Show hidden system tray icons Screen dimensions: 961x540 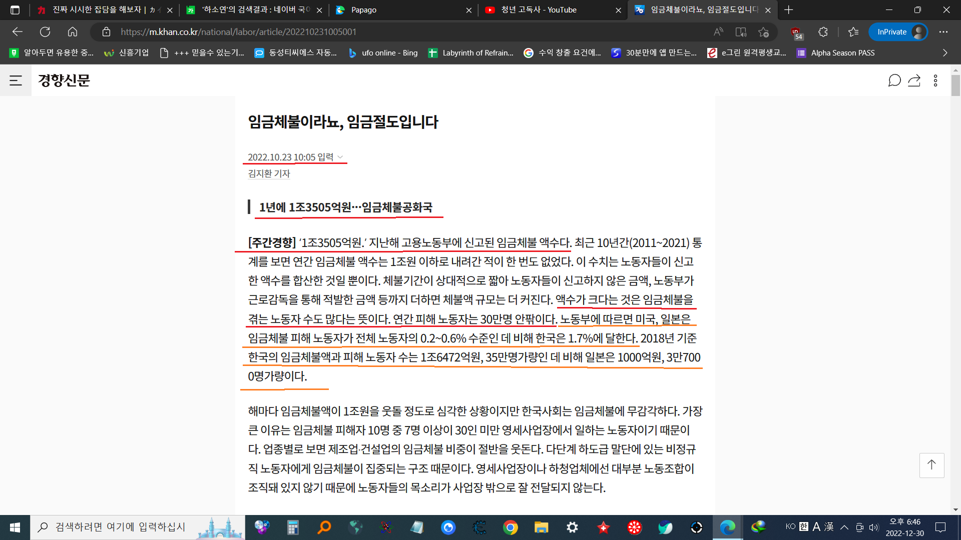pyautogui.click(x=844, y=527)
